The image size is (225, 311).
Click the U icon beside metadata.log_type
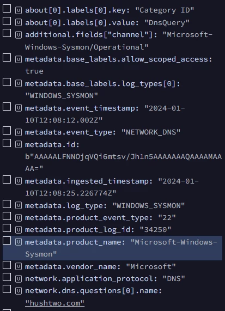(x=19, y=206)
